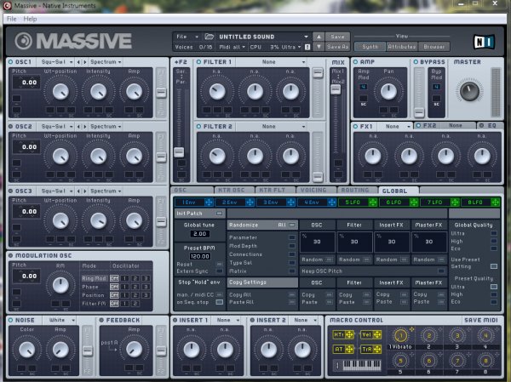Click the 2 Env move crosshair icon
The image size is (511, 382).
(x=250, y=202)
